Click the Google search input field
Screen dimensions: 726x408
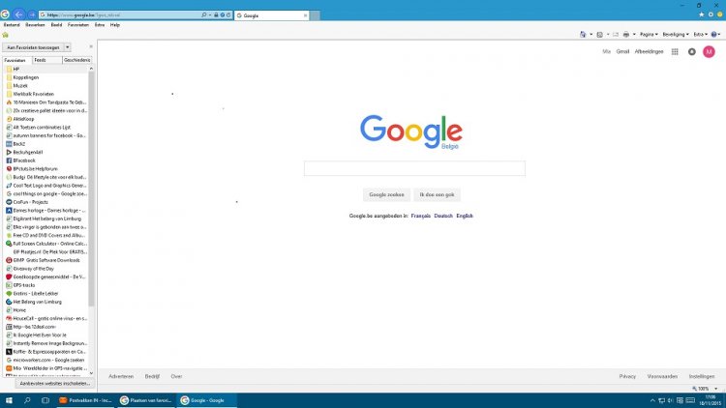click(x=414, y=168)
